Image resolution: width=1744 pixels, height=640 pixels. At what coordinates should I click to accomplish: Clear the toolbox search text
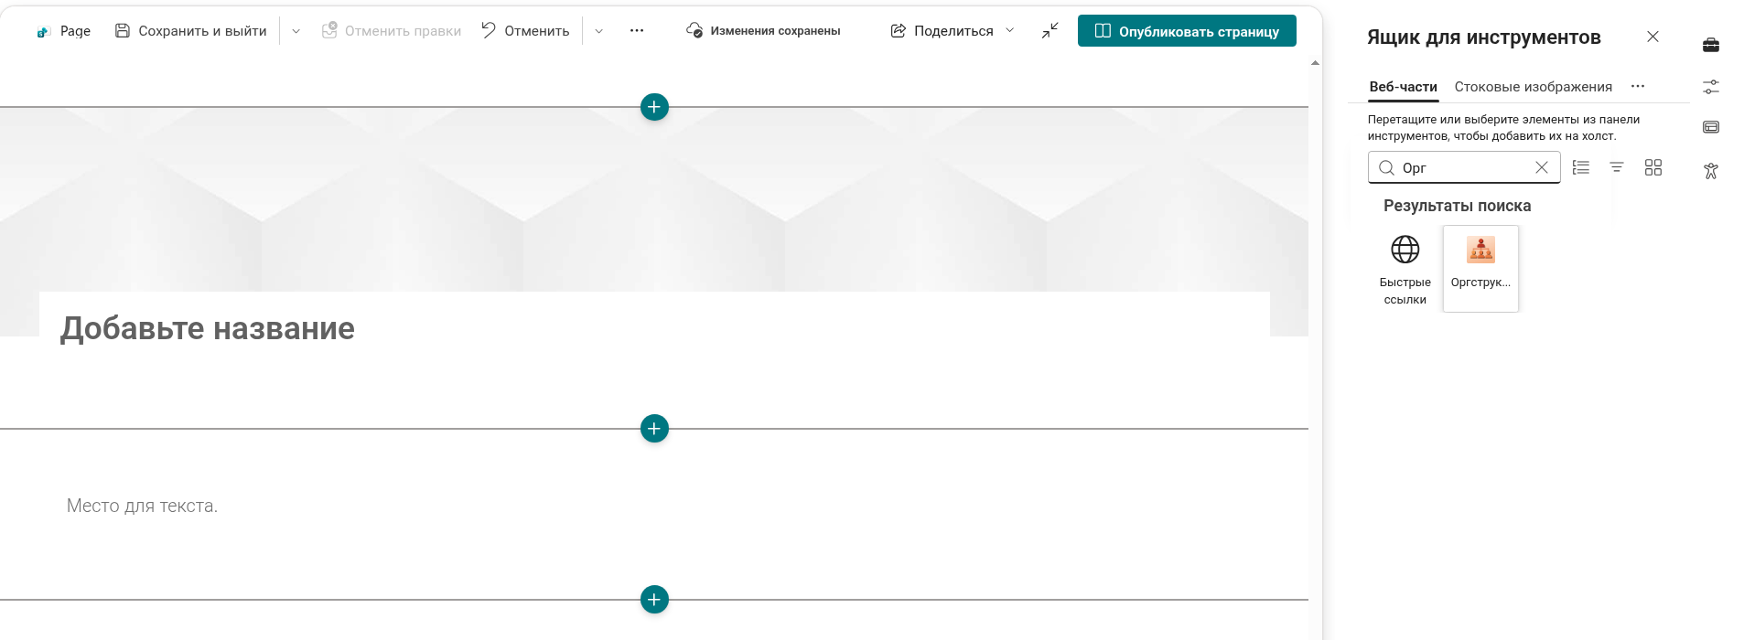1542,168
